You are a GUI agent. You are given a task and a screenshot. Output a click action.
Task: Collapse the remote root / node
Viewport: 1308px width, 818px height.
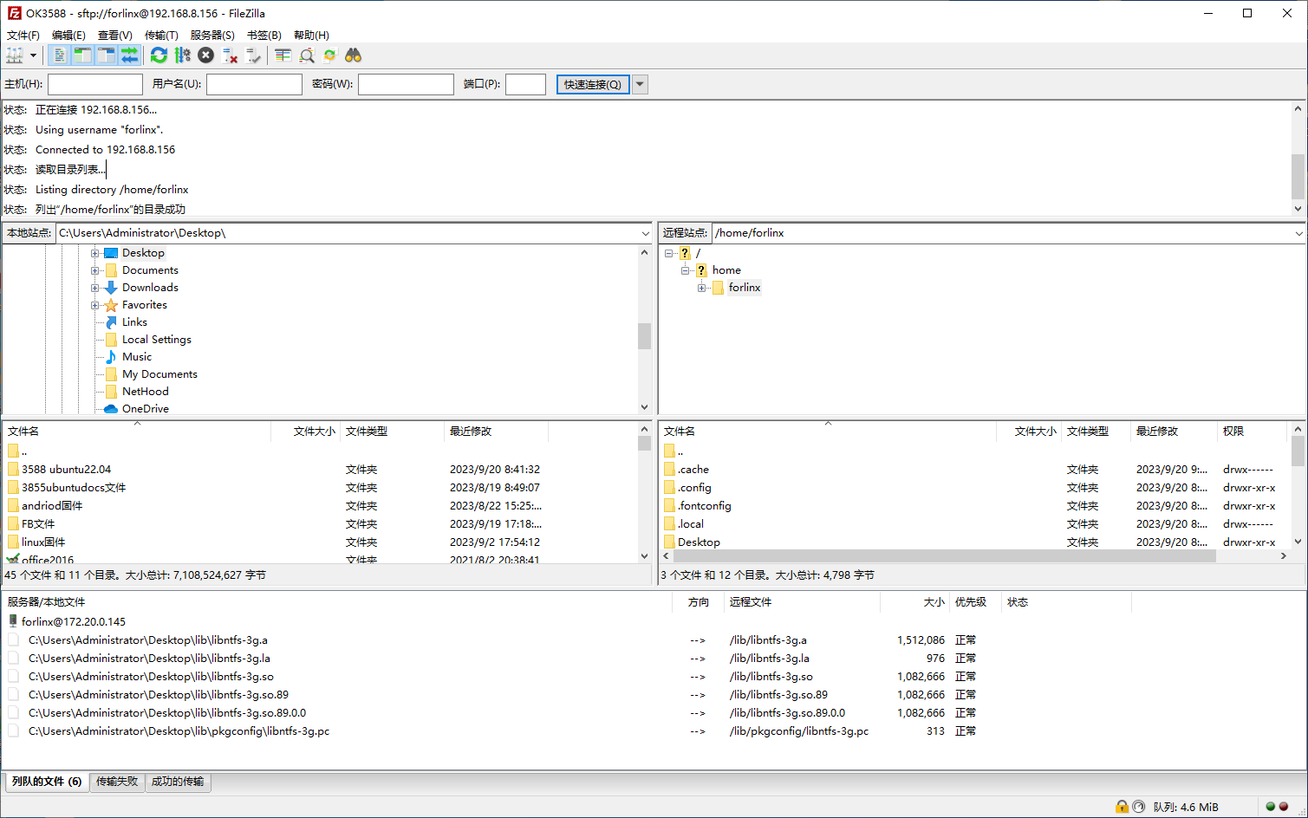point(669,253)
